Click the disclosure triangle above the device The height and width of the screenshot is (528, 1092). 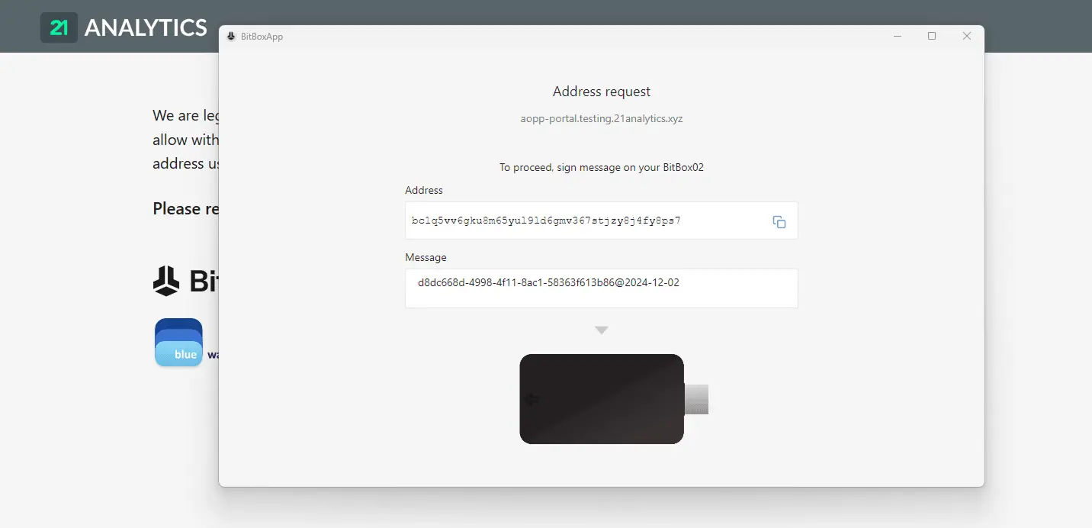click(x=602, y=330)
